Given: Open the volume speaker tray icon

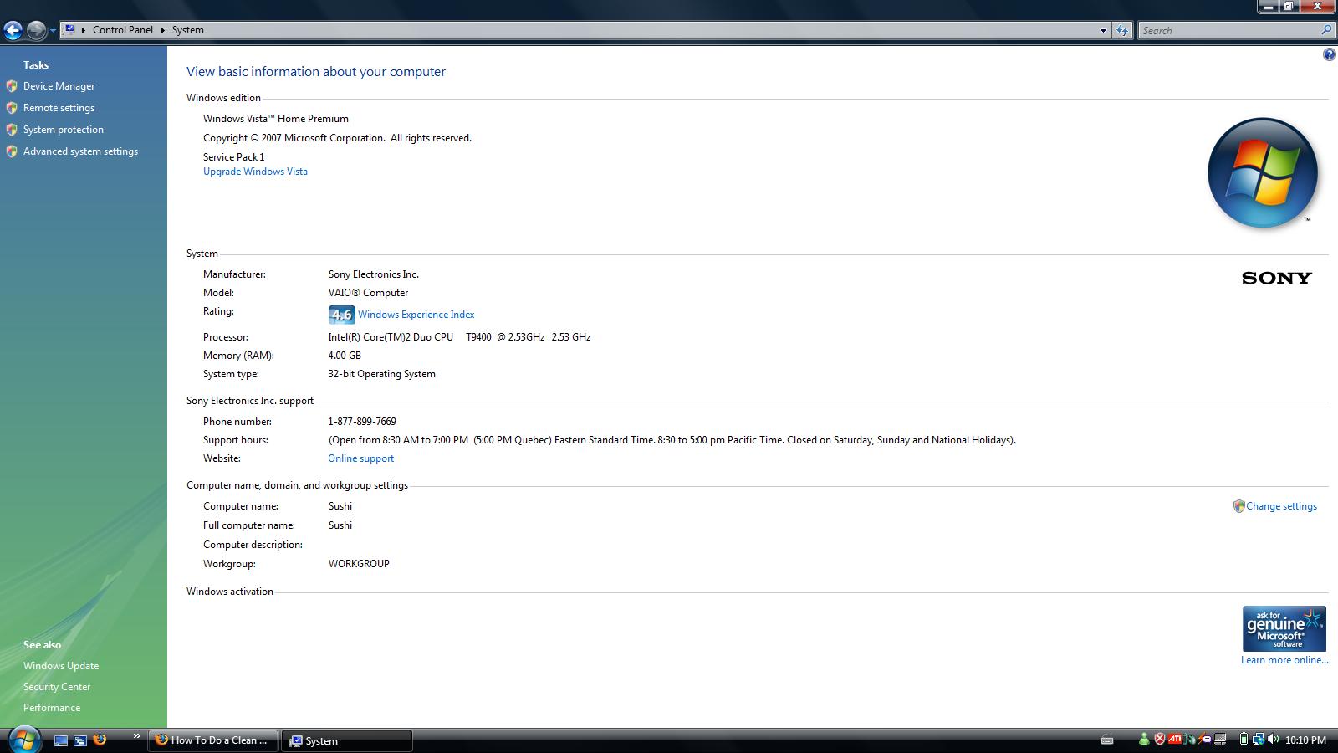Looking at the screenshot, I should [x=1273, y=740].
